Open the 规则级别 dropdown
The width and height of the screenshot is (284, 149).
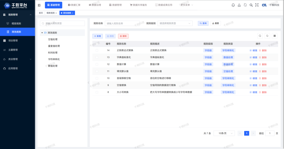pos(175,23)
